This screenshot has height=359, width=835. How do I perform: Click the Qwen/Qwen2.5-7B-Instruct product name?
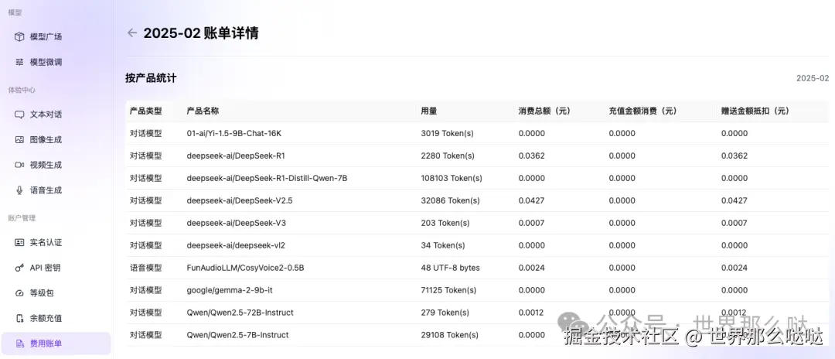coord(237,334)
